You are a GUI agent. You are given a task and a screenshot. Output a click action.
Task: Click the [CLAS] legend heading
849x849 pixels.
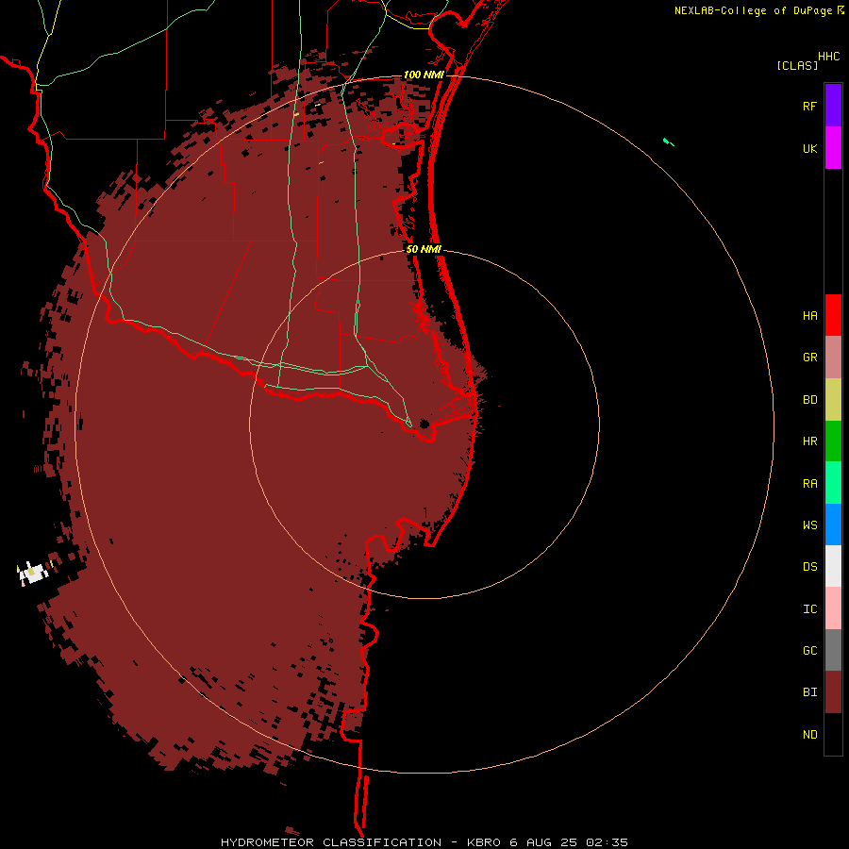click(797, 65)
